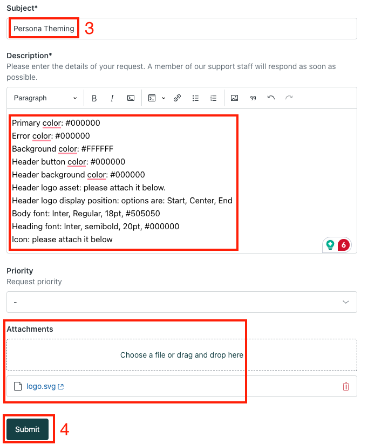Click the 'Header logo asset' line

click(x=88, y=188)
